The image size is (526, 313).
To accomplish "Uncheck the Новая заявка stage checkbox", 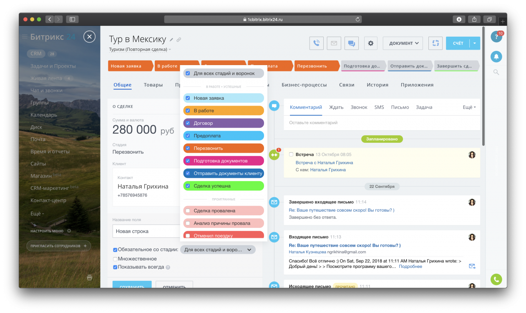I will coord(188,98).
